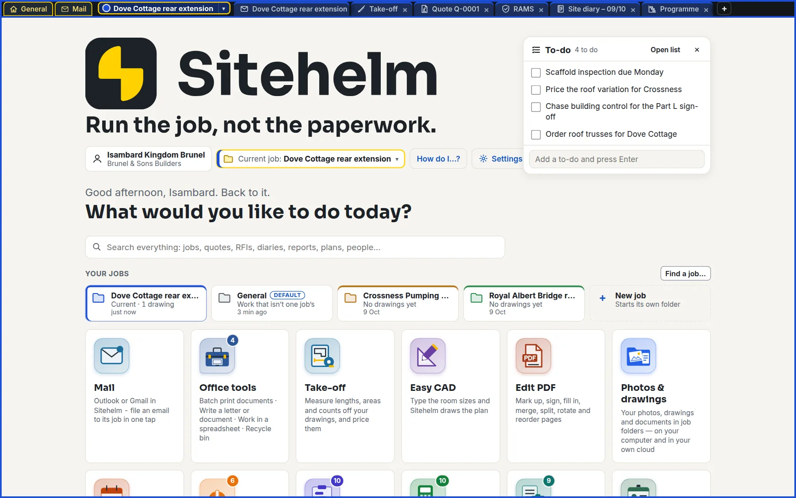Screen dimensions: 796x498
Task: Click the Search everything field
Action: (295, 247)
